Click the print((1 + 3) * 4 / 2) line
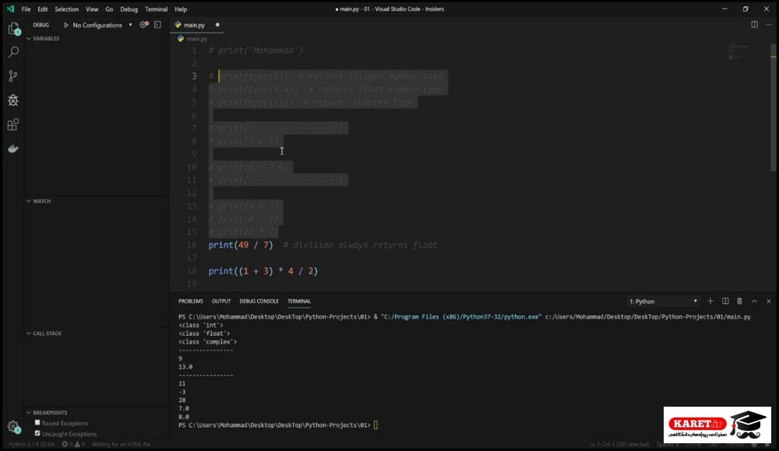 (263, 271)
